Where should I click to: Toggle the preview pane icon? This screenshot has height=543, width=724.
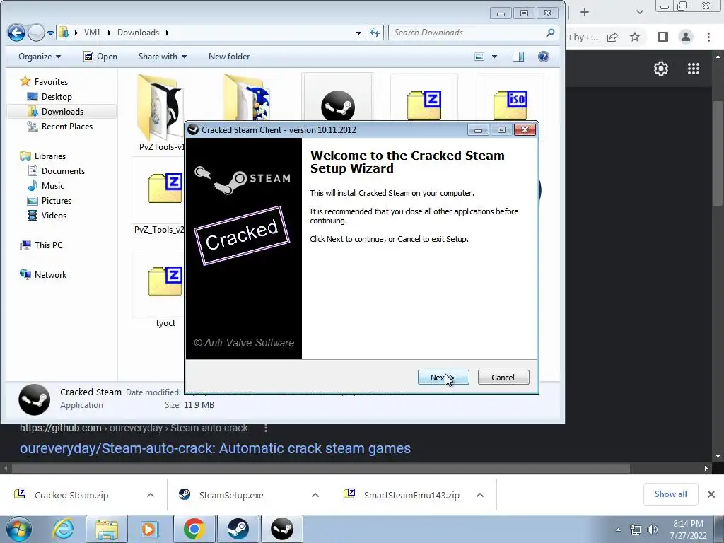518,57
